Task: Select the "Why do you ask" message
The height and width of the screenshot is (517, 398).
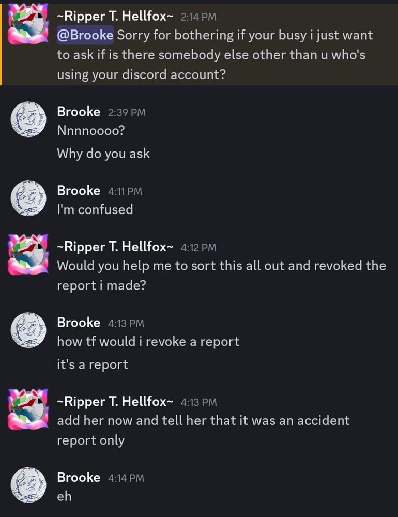Action: click(103, 154)
